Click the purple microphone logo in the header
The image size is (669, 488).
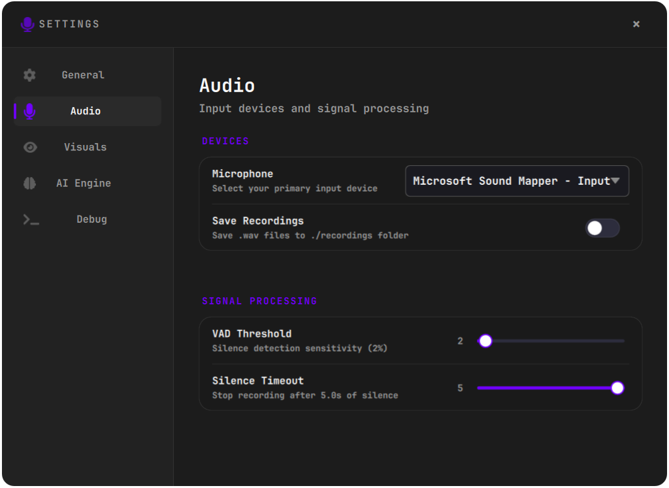click(27, 24)
